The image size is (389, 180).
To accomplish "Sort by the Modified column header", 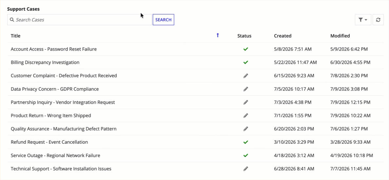I will 340,36.
